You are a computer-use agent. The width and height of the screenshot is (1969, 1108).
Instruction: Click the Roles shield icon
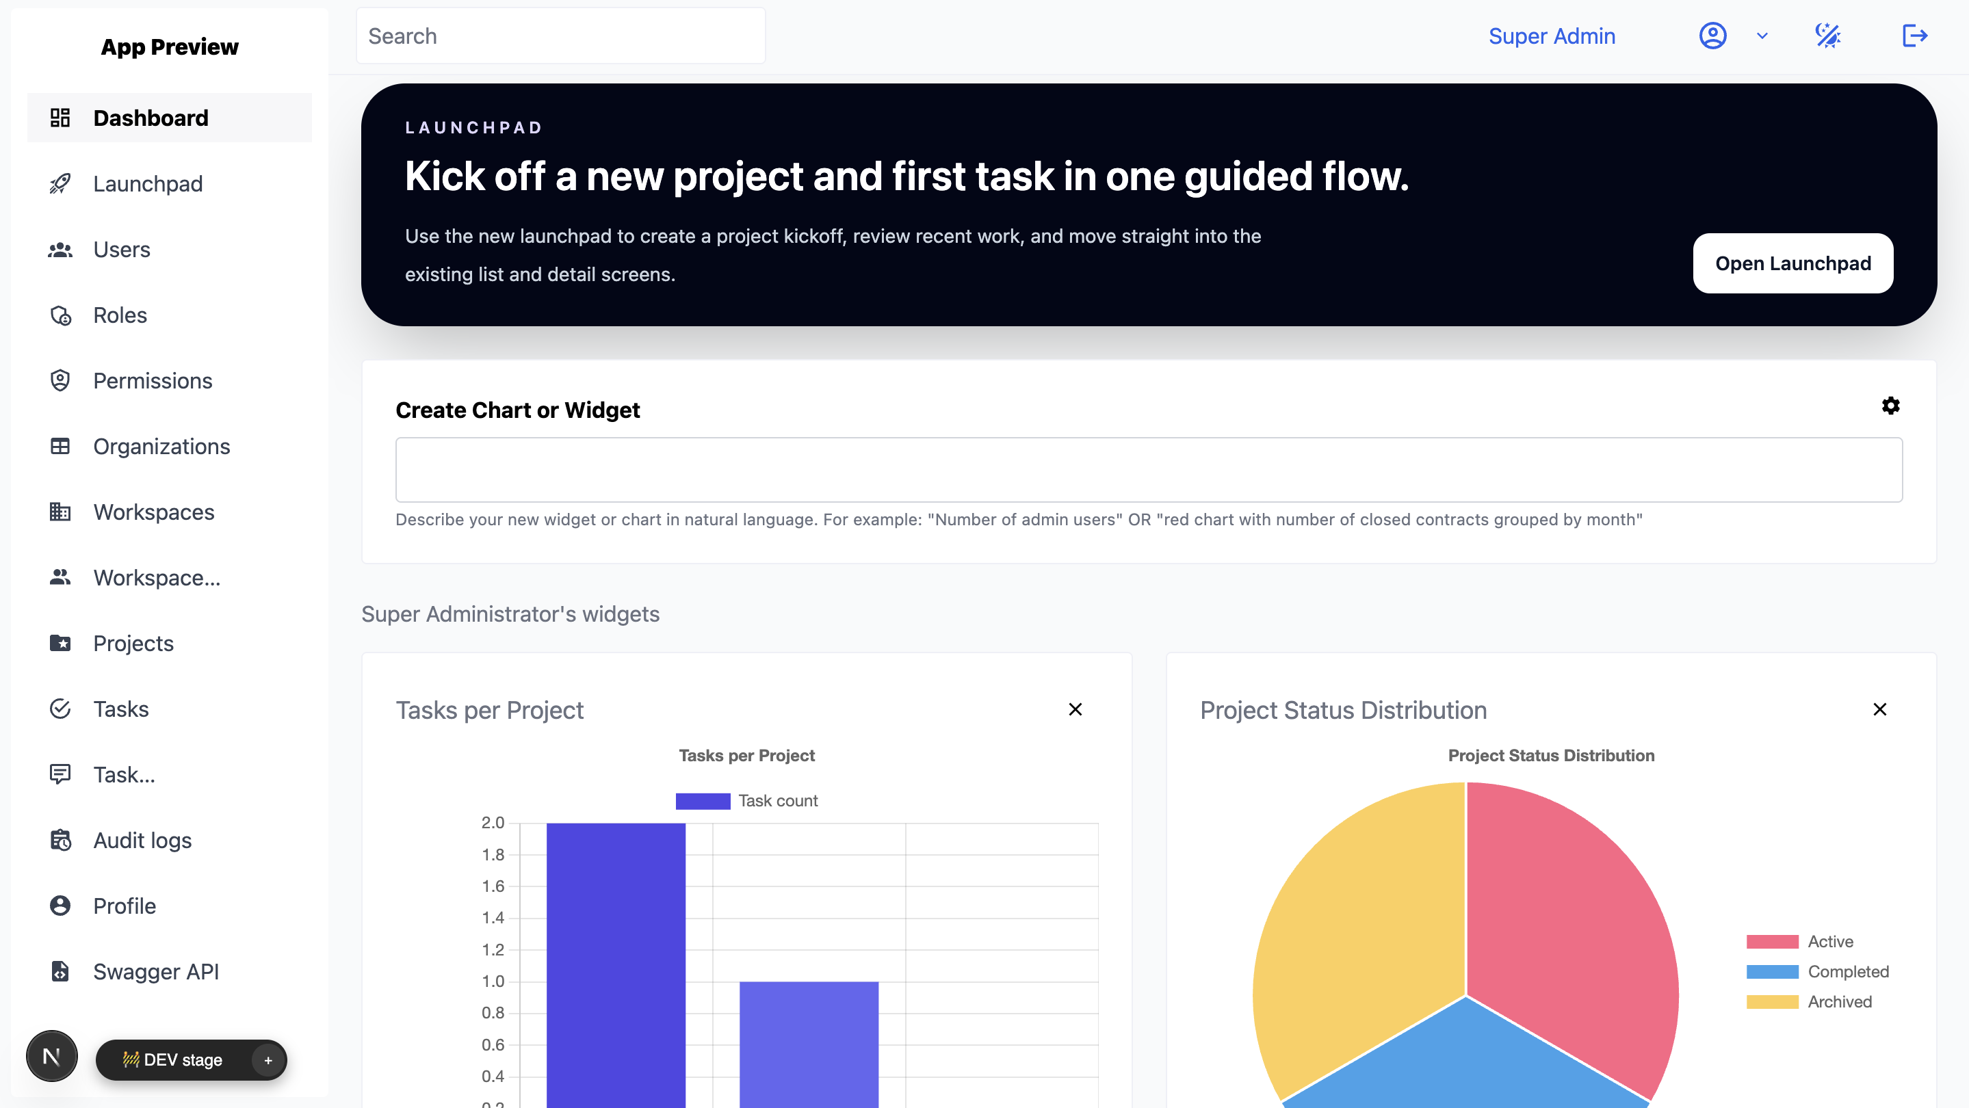pos(60,315)
